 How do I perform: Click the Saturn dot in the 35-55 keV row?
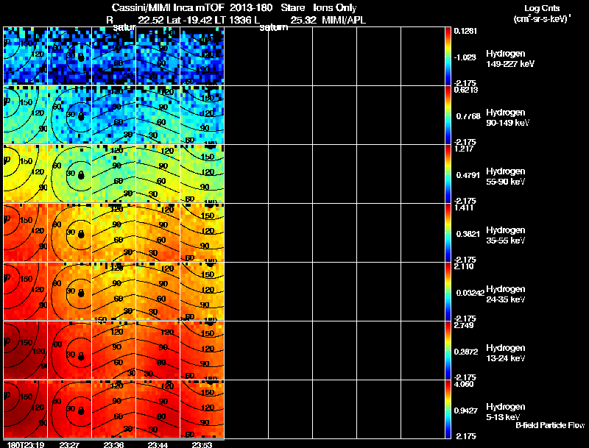tap(81, 233)
